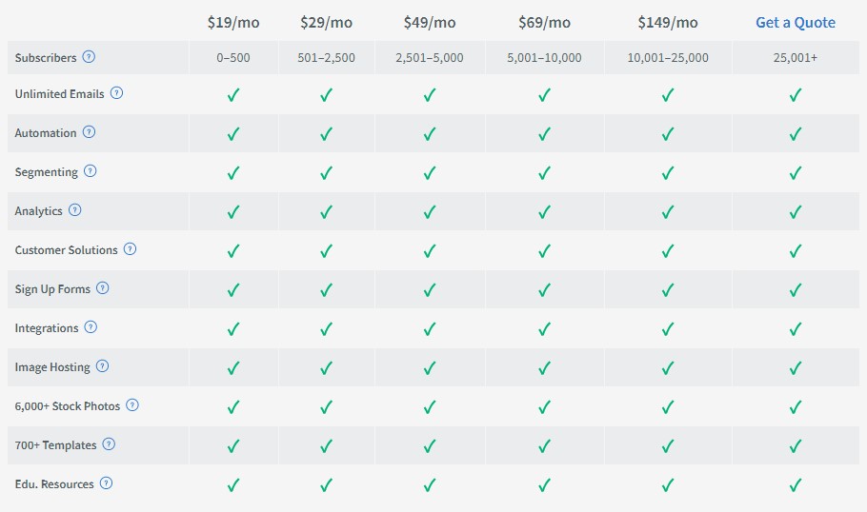Click the help icon next to Subscribers

(89, 57)
